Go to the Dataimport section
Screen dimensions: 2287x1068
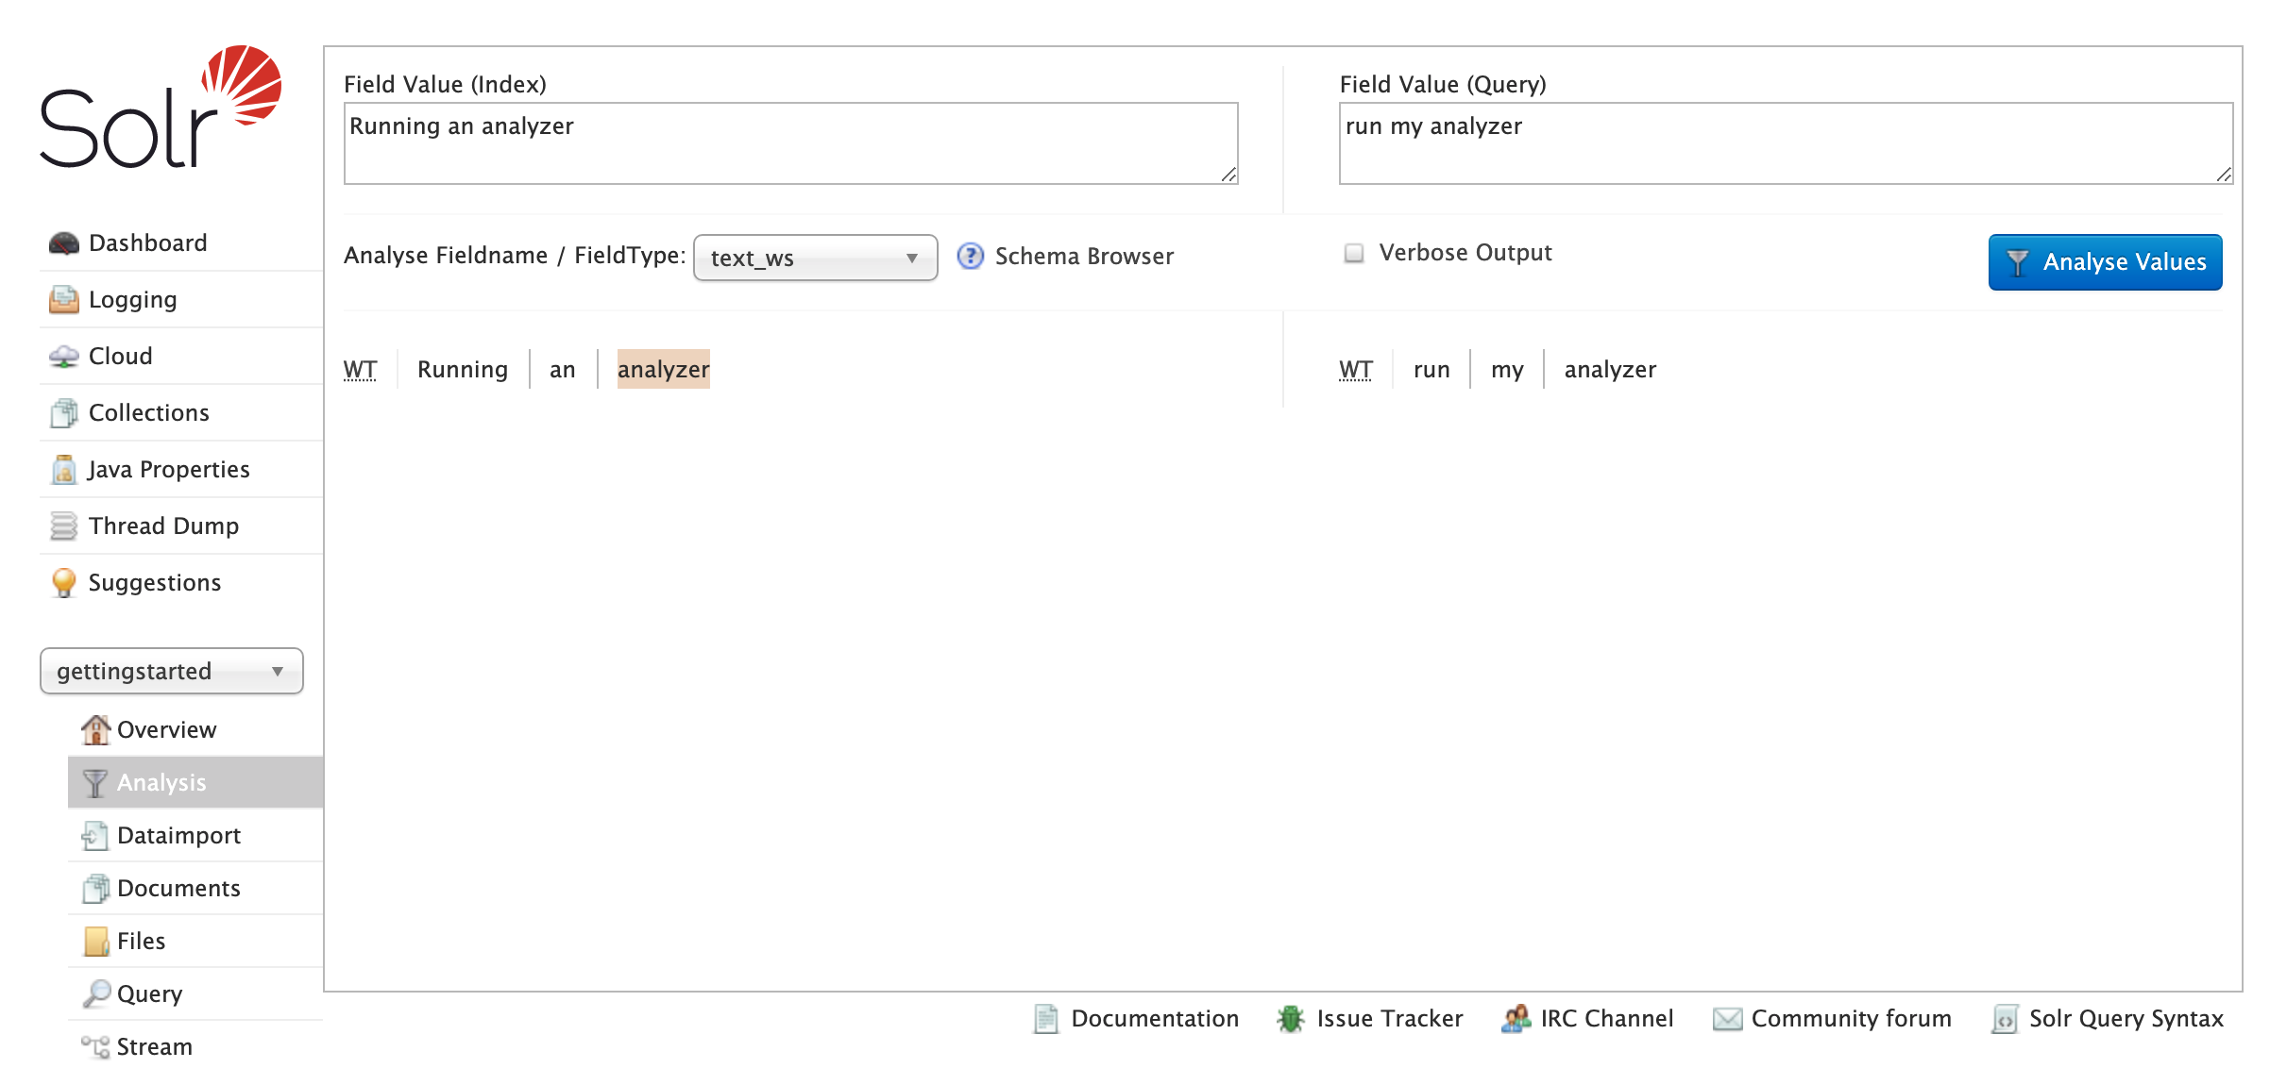tap(178, 836)
